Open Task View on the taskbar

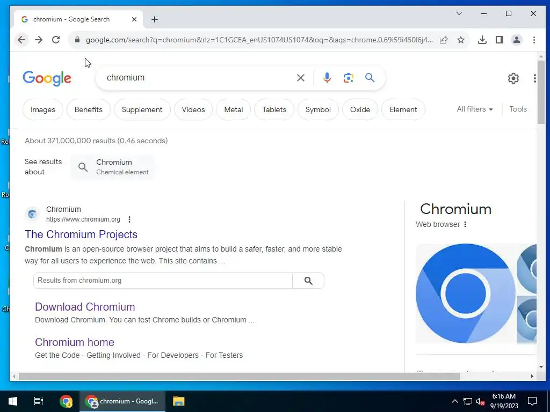pyautogui.click(x=38, y=401)
